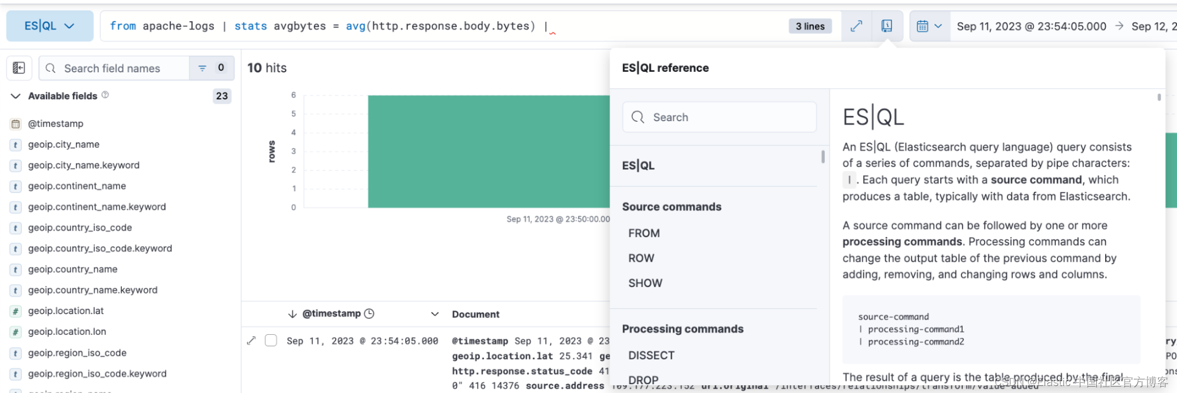
Task: Click the Source commands heading
Action: click(672, 207)
